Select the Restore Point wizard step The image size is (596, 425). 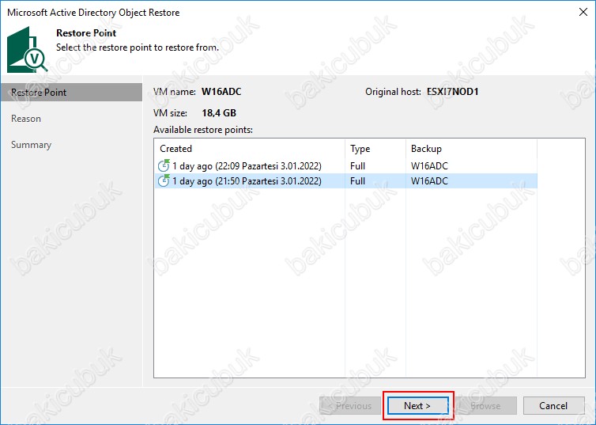71,93
